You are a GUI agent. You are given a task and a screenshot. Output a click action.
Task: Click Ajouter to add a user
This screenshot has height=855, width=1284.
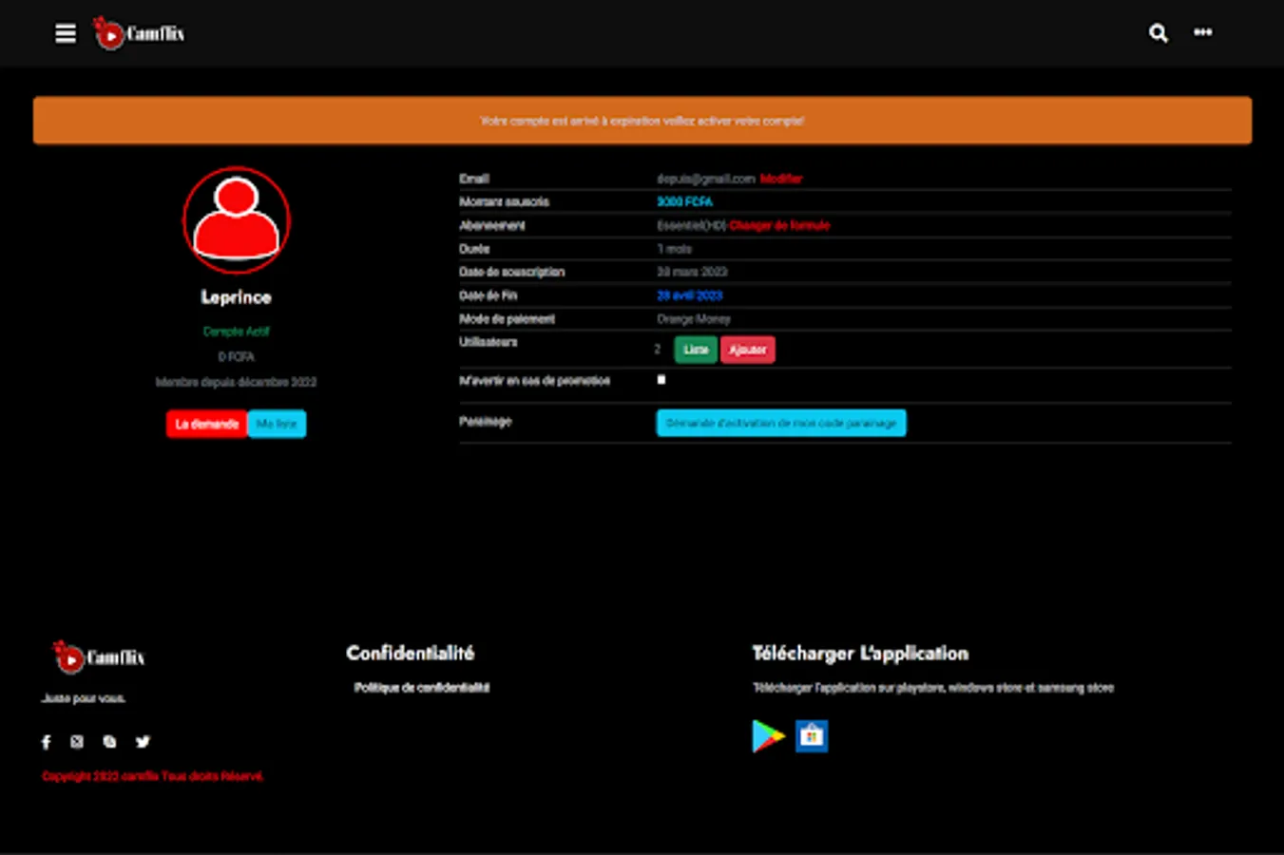[x=748, y=350]
